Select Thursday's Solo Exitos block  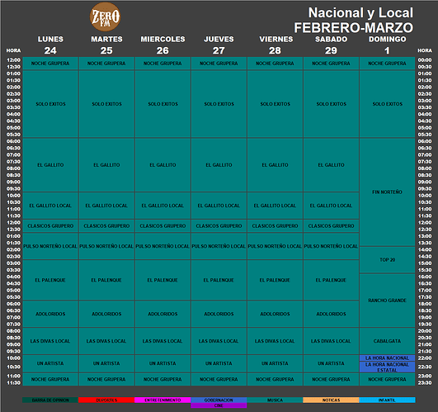pyautogui.click(x=219, y=104)
